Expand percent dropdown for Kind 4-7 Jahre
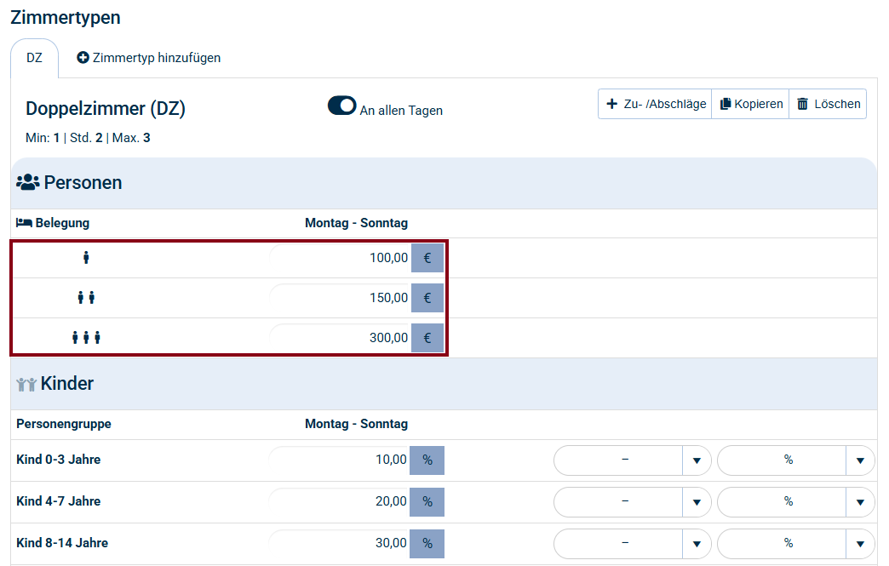Image resolution: width=889 pixels, height=566 pixels. (859, 502)
